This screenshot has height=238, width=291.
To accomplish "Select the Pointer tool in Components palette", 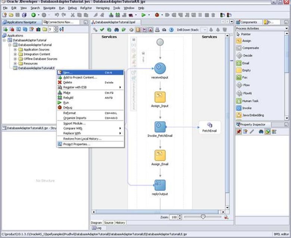I will pyautogui.click(x=243, y=34).
